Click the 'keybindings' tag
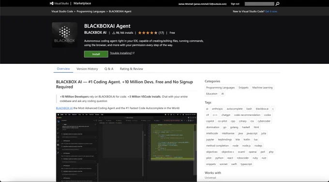This screenshot has height=182, width=329. (x=224, y=139)
